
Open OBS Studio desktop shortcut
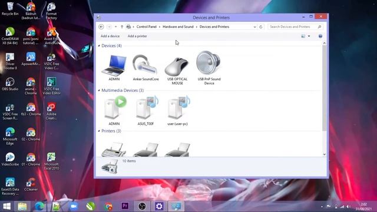[x=10, y=84]
